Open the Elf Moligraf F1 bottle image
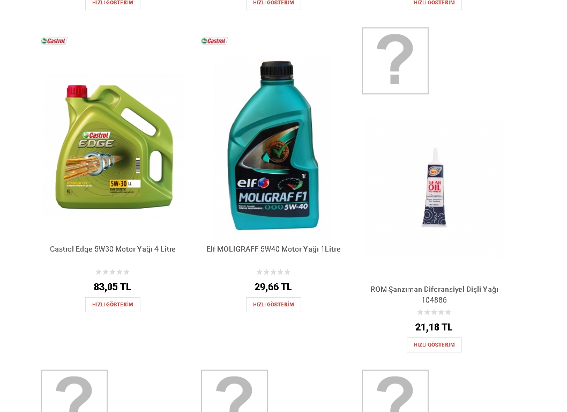The height and width of the screenshot is (412, 567). coord(273,145)
